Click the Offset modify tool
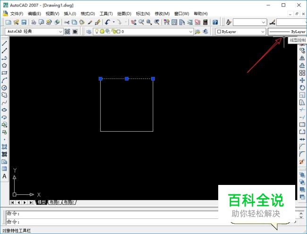This screenshot has height=234, width=307. coord(302,66)
